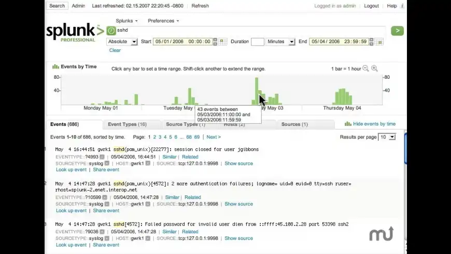Open the Help link

click(x=392, y=6)
